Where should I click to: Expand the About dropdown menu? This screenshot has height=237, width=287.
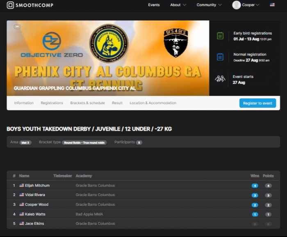tap(178, 5)
